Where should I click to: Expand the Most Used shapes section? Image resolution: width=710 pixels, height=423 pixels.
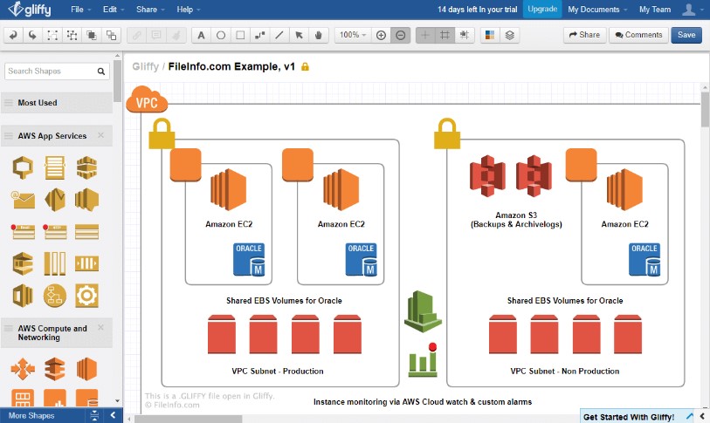click(57, 103)
